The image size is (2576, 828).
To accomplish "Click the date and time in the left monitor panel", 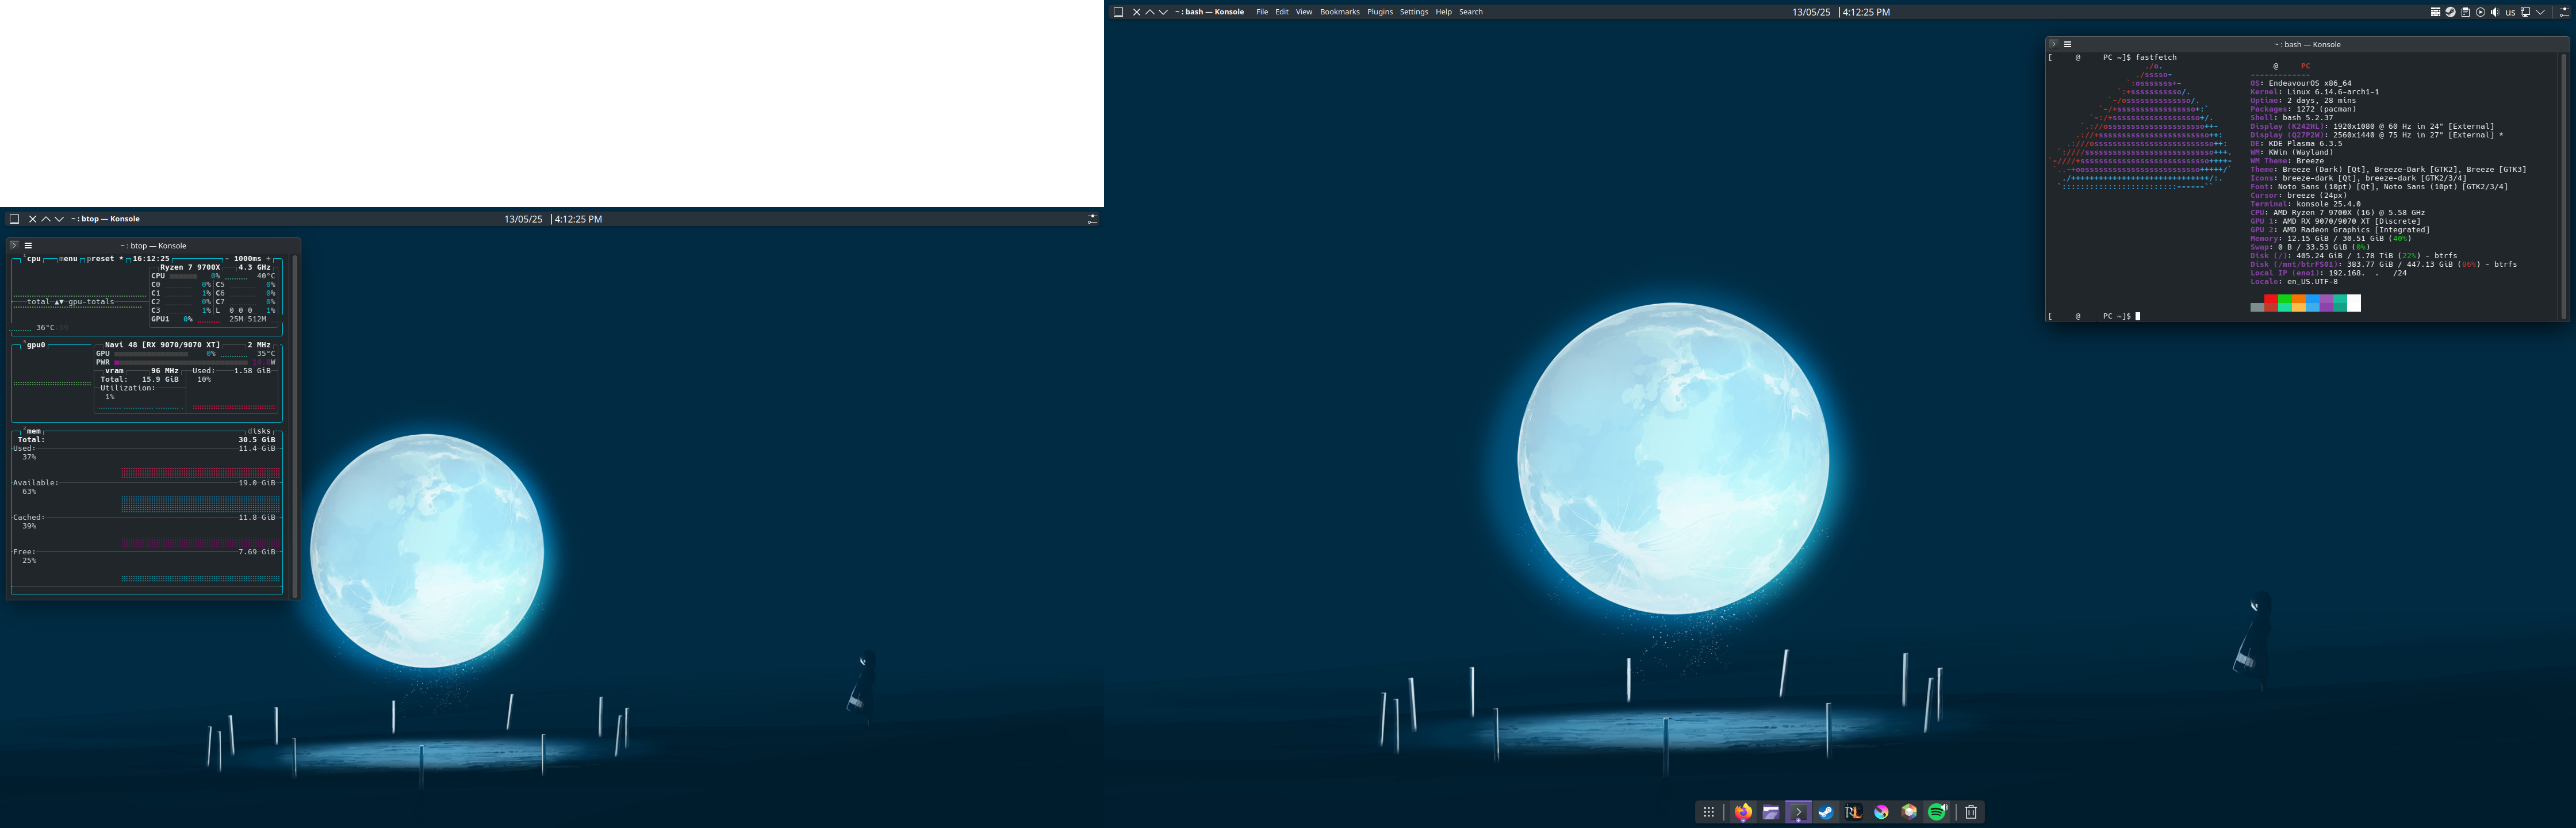I will 553,219.
